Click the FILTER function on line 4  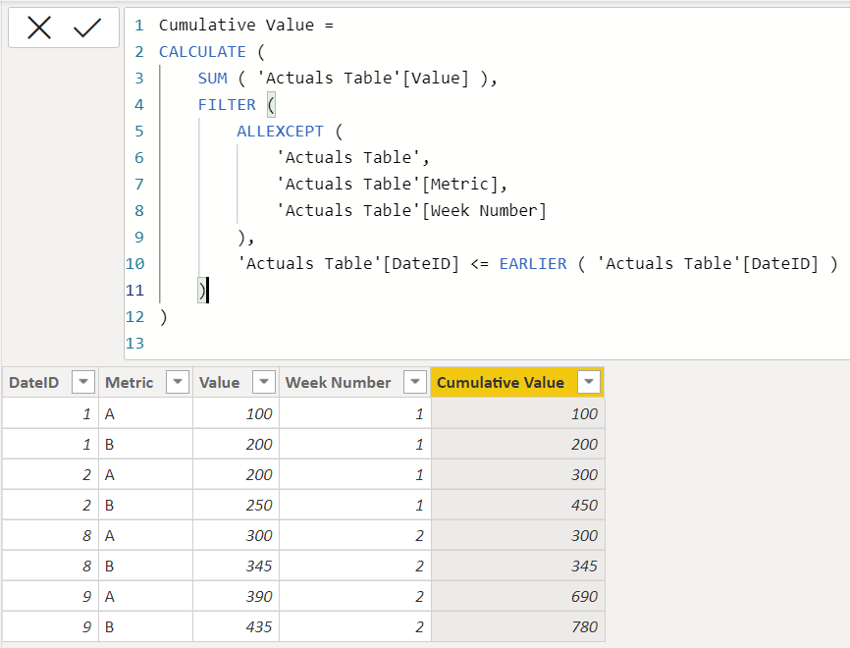(227, 105)
